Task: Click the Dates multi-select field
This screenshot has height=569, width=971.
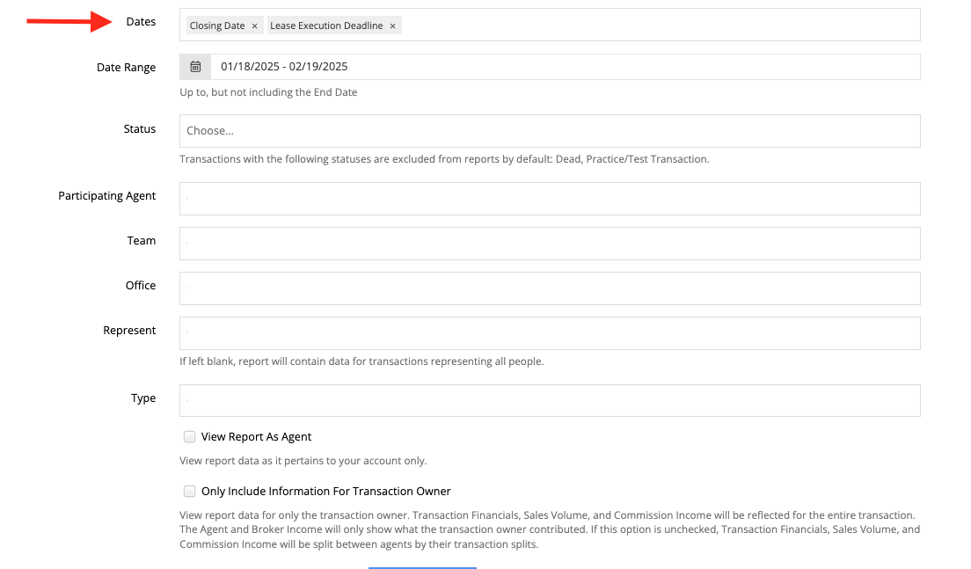Action: click(x=550, y=25)
